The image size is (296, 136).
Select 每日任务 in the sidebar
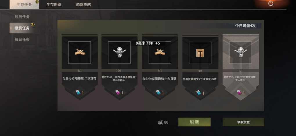(x=22, y=40)
